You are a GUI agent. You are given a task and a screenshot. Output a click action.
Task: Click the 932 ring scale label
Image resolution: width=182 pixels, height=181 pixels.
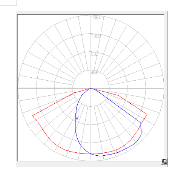(x=94, y=54)
